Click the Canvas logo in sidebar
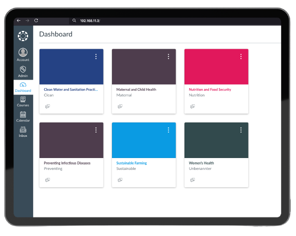Viewport: 296px width, 236px height. coord(23,36)
